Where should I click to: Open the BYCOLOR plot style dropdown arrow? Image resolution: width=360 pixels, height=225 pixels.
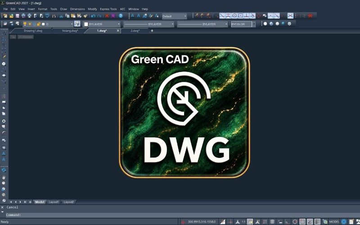tap(254, 24)
